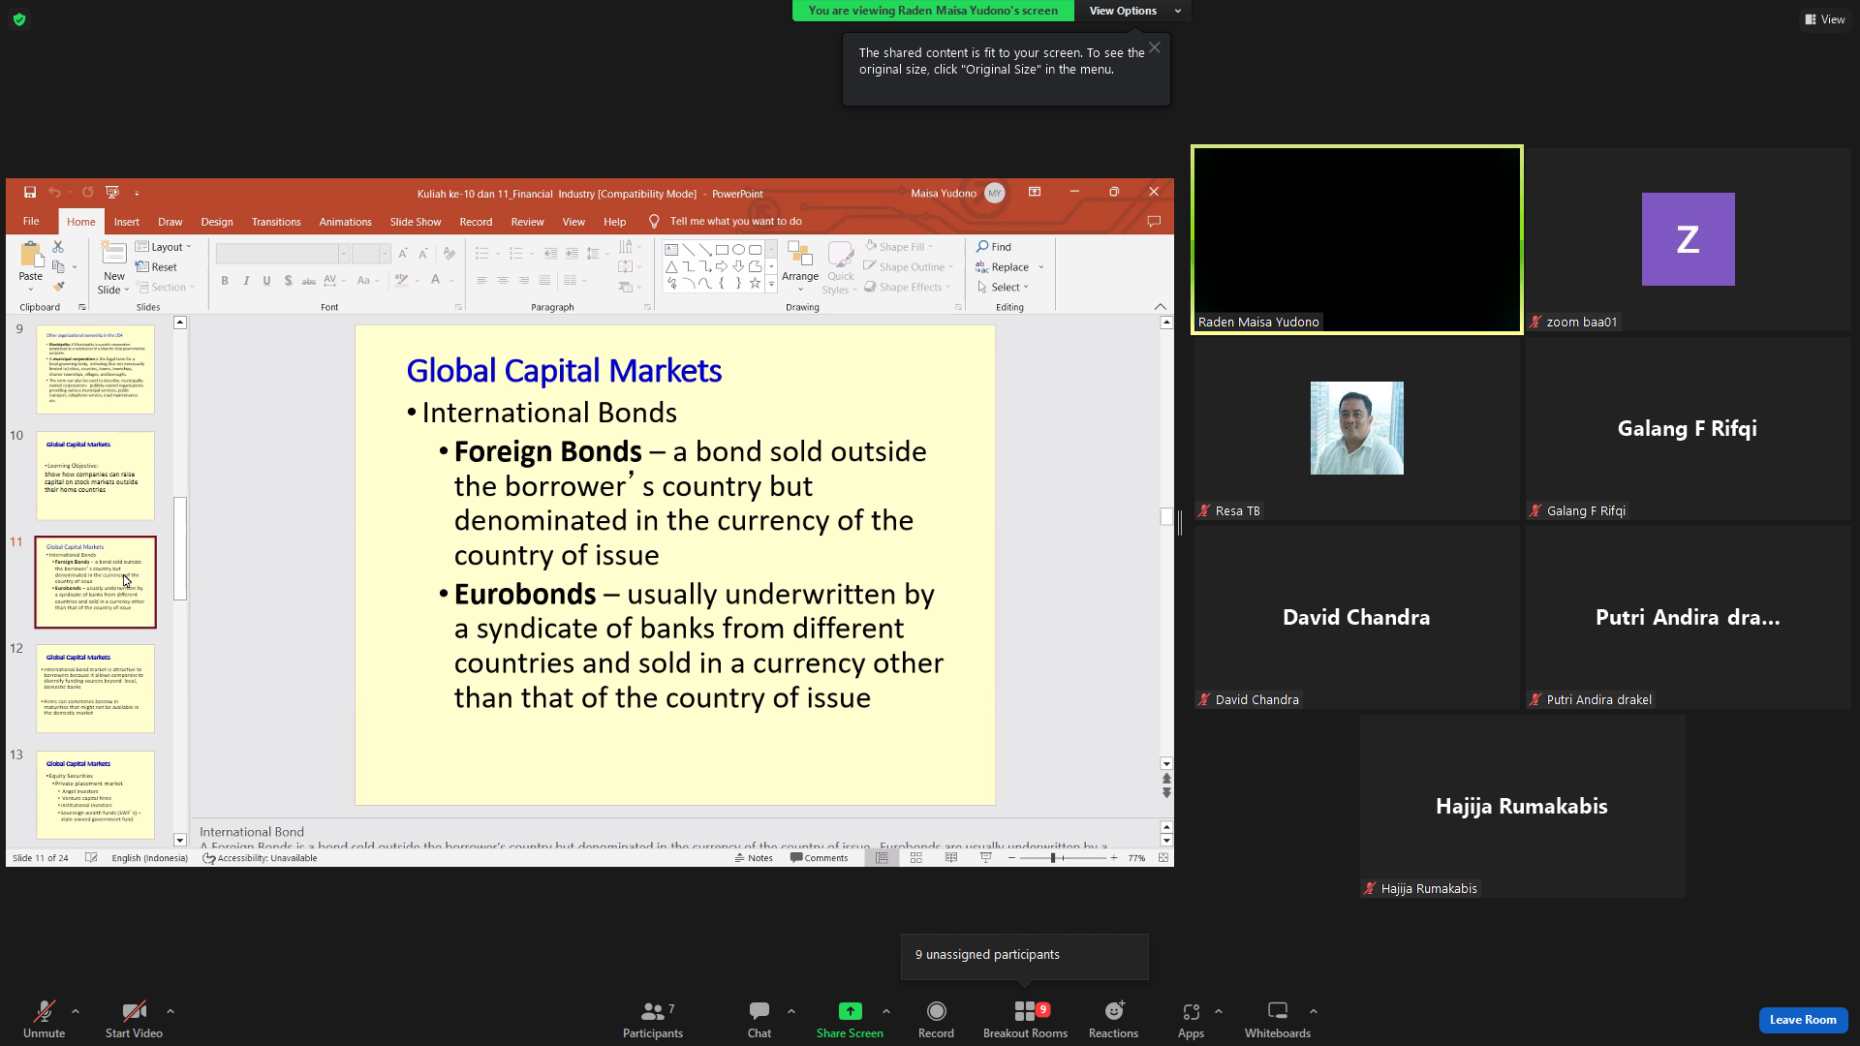Image resolution: width=1860 pixels, height=1046 pixels.
Task: Open Breakout Rooms icon
Action: [x=1025, y=1011]
